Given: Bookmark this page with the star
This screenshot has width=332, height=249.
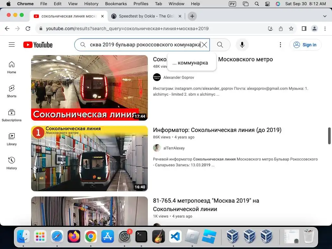Looking at the screenshot, I should [x=291, y=29].
